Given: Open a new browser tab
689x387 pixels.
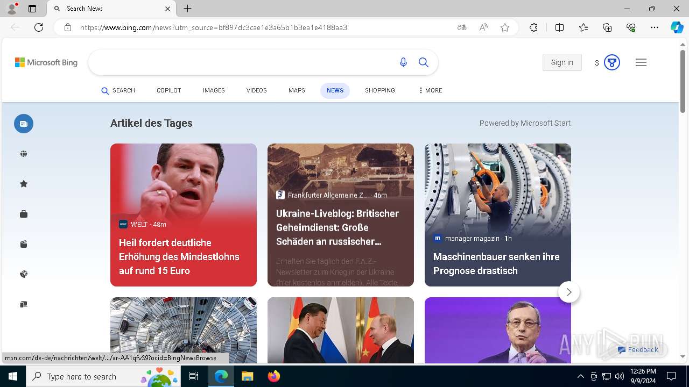Looking at the screenshot, I should tap(187, 9).
